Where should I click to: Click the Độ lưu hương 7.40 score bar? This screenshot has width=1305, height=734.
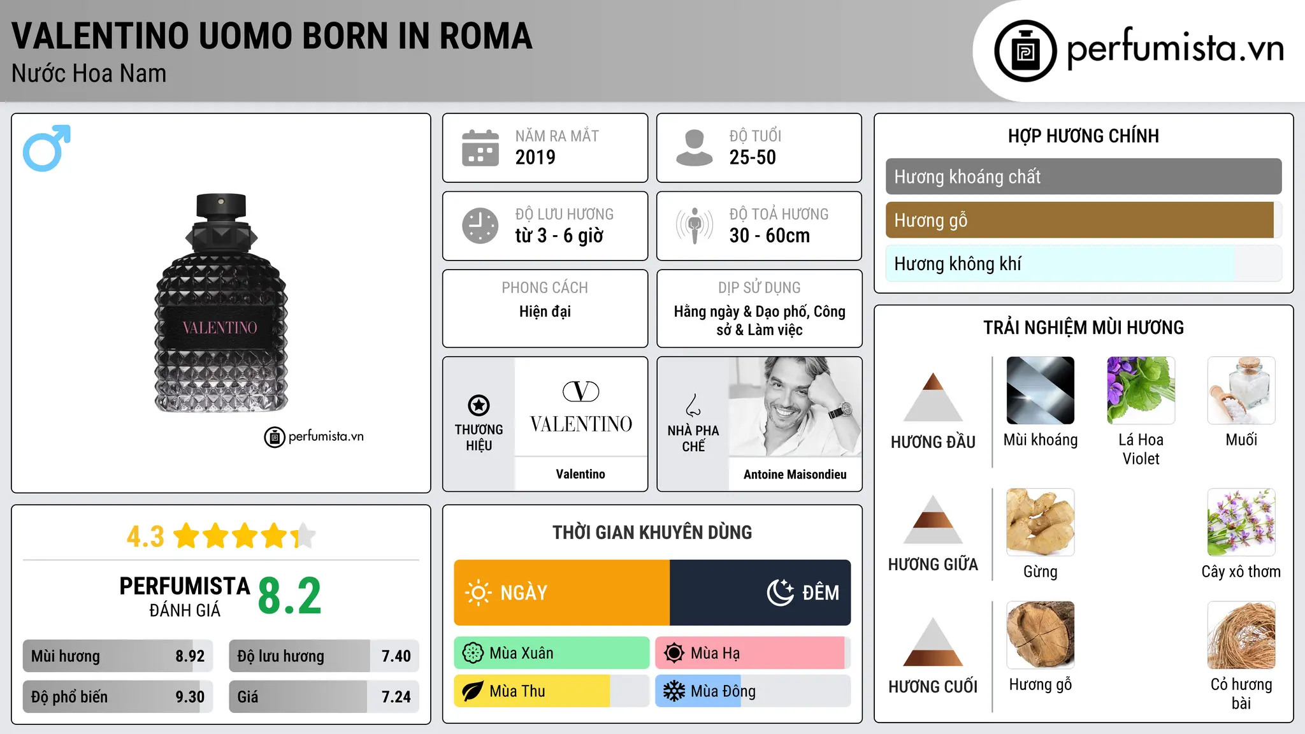324,656
